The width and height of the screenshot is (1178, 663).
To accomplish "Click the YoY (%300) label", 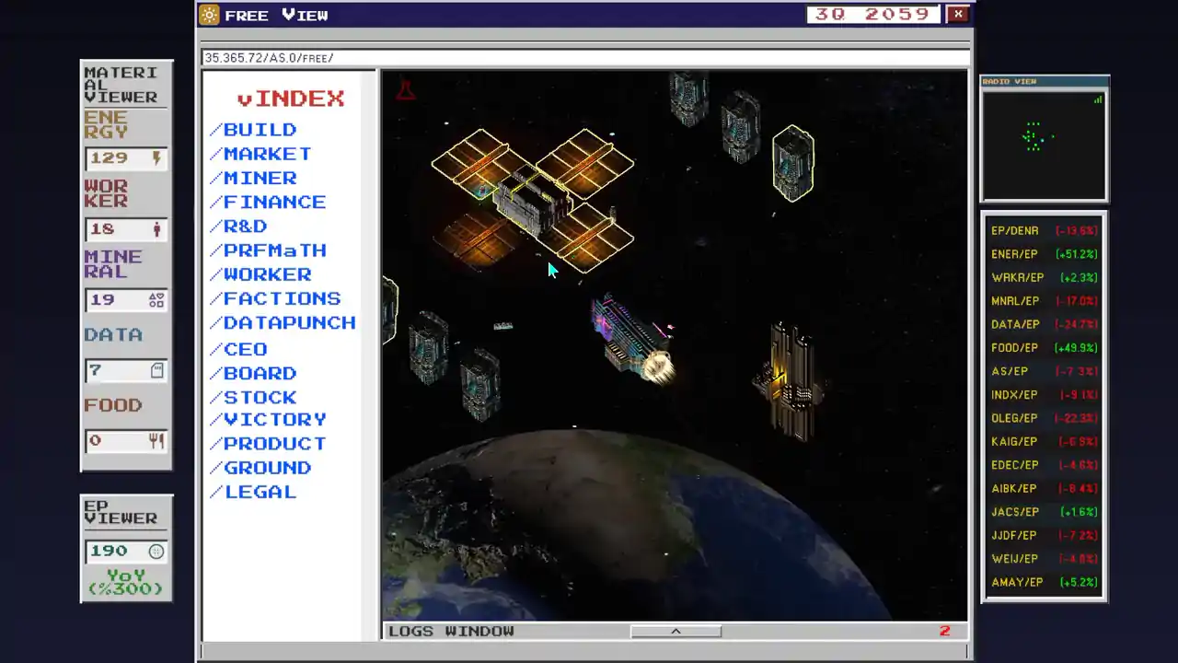I will (126, 582).
